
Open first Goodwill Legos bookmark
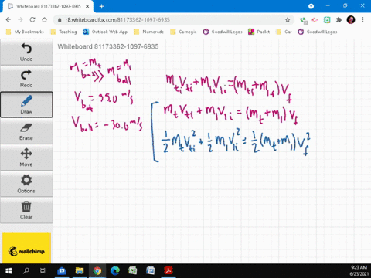click(x=223, y=32)
